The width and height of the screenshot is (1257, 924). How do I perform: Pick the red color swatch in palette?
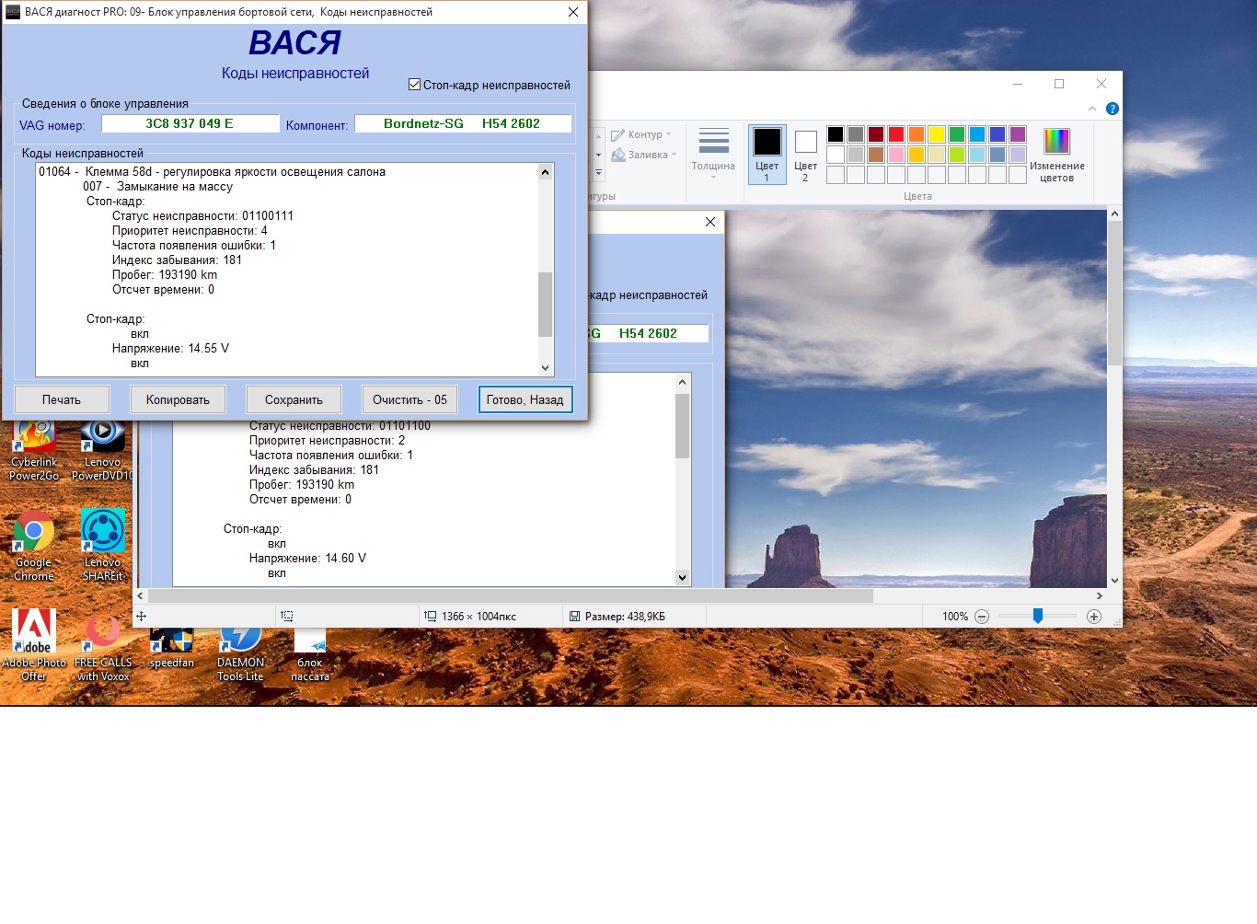896,134
